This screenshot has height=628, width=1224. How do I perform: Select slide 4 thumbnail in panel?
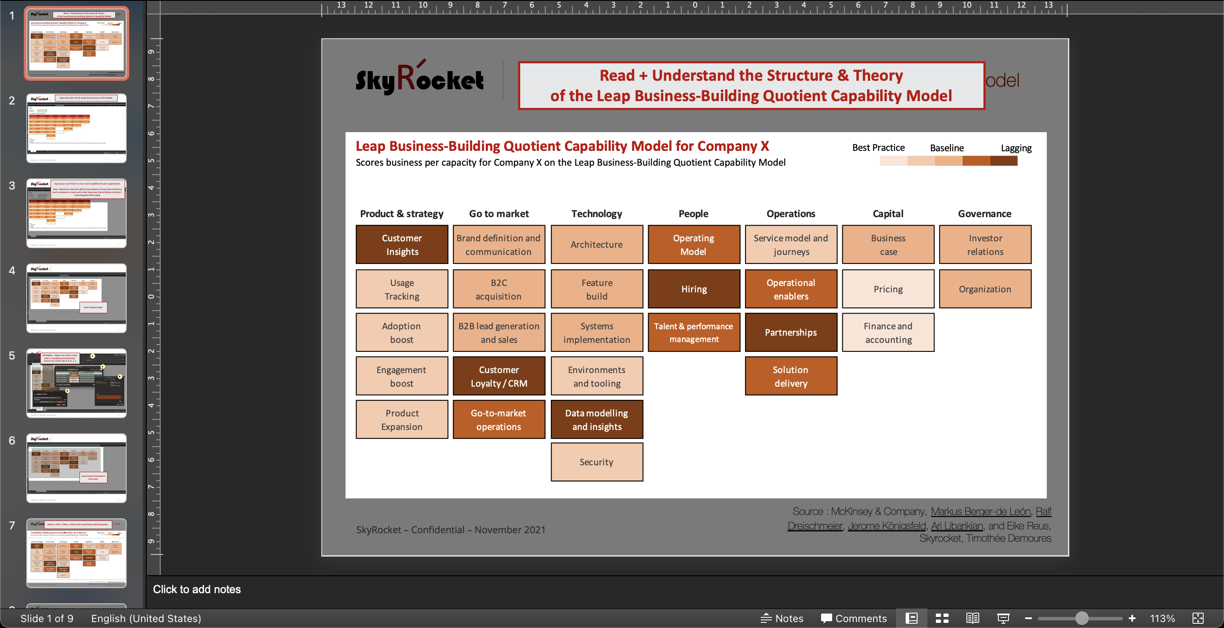point(76,298)
